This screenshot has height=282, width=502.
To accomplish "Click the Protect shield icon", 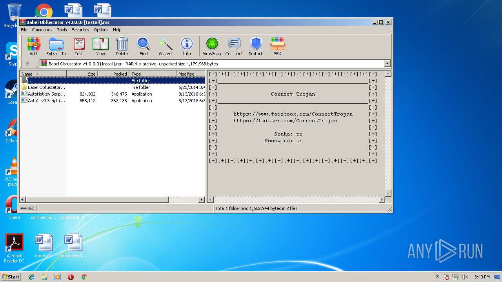I will pyautogui.click(x=256, y=47).
